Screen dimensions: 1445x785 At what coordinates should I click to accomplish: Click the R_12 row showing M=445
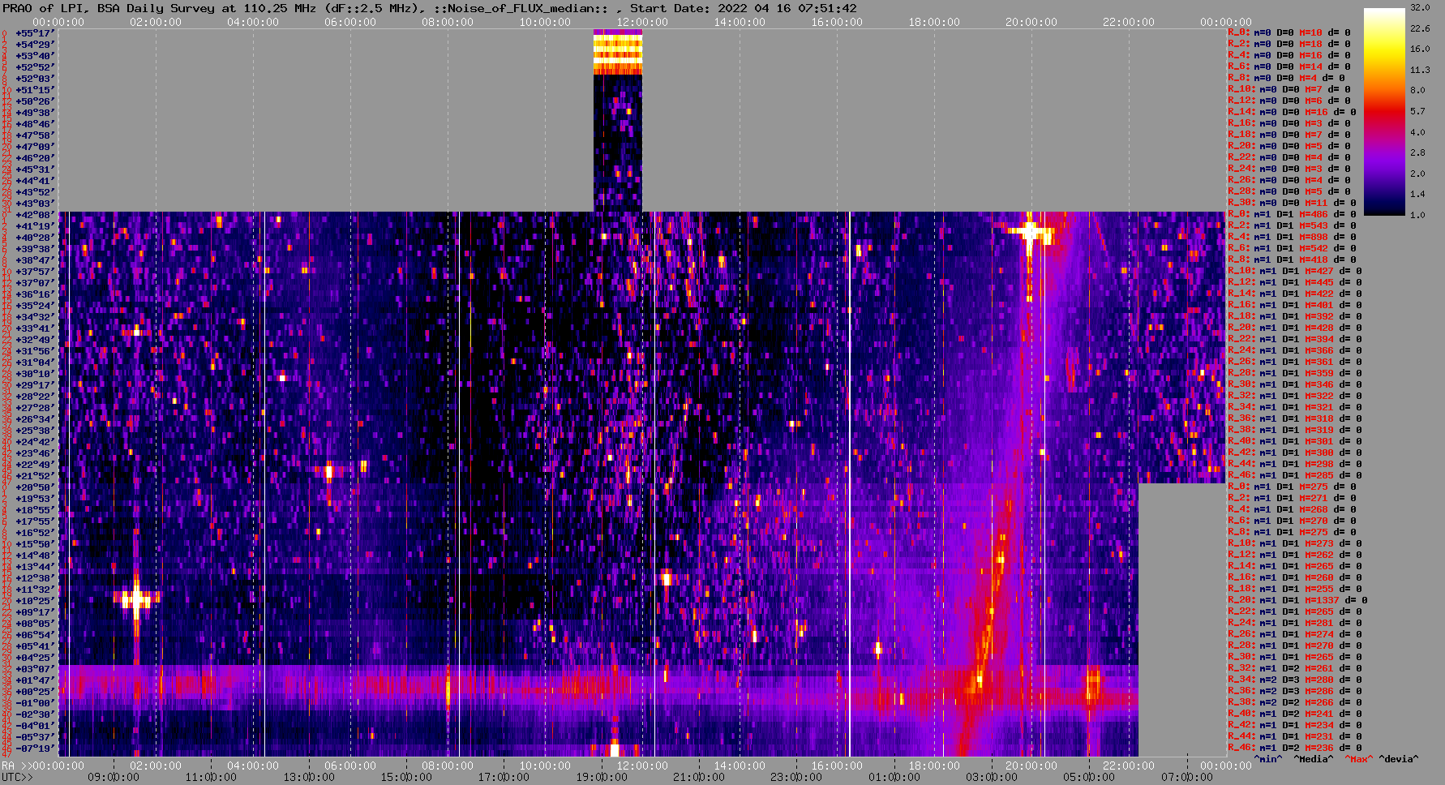[x=1295, y=283]
